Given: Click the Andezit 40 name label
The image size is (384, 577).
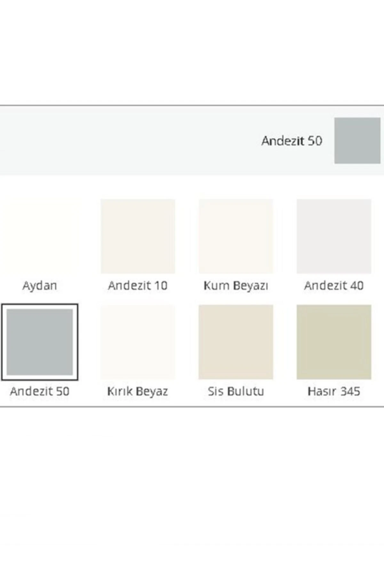Looking at the screenshot, I should pos(334,285).
